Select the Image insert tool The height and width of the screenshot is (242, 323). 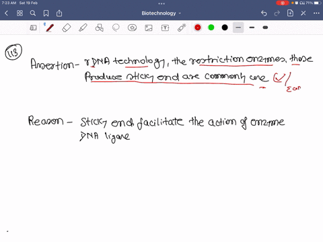[149, 28]
